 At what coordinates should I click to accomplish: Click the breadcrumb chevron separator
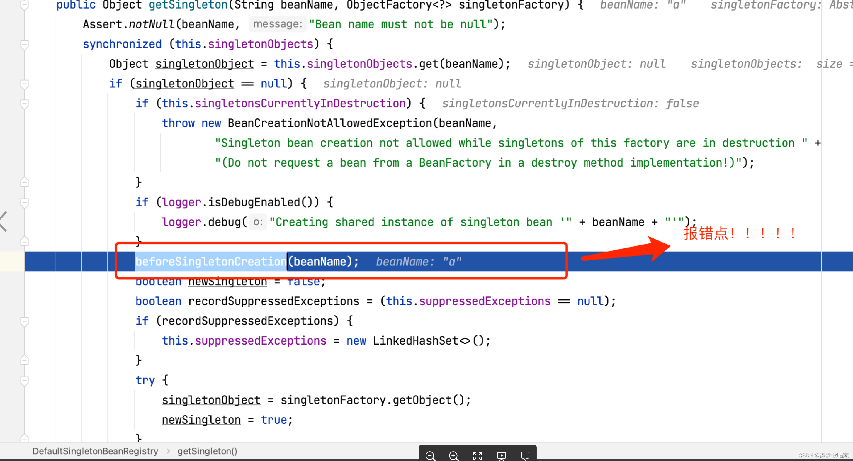coord(168,451)
